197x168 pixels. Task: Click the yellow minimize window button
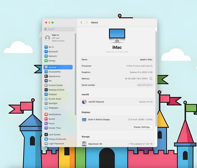tap(49, 23)
